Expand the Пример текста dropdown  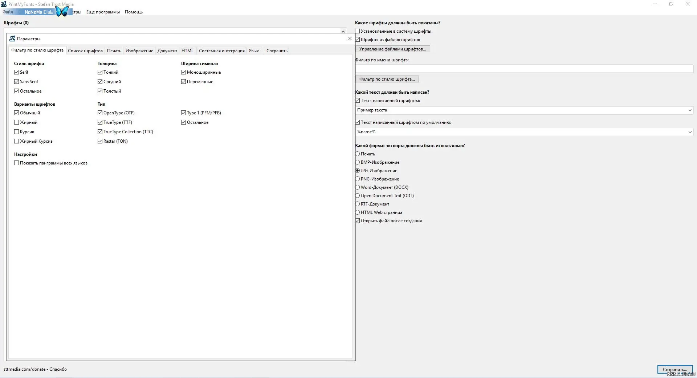pos(690,110)
